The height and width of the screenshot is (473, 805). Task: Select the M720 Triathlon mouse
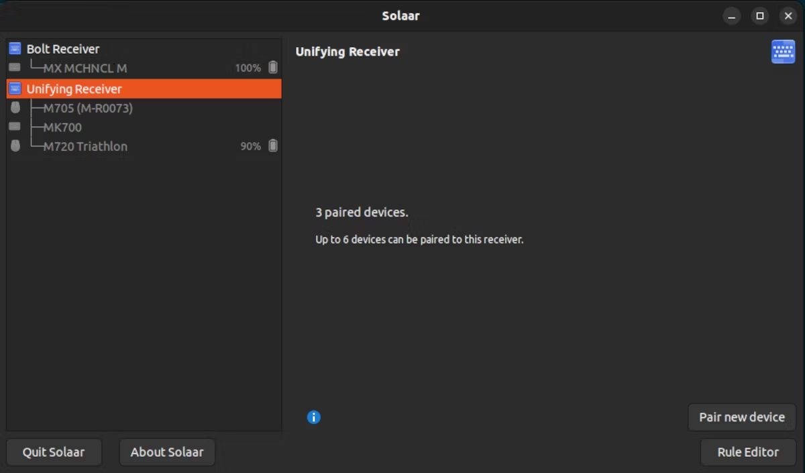[x=144, y=146]
